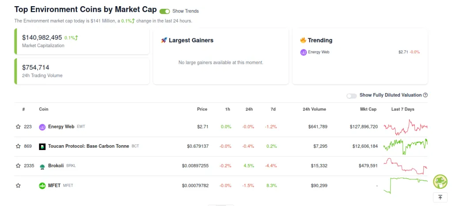Toggle the Show Trends switch off
The image size is (452, 206).
tap(165, 11)
